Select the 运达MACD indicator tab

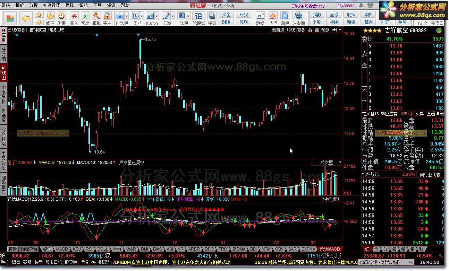[x=330, y=249]
